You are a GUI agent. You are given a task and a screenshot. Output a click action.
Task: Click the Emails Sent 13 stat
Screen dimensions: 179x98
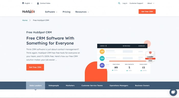(x=143, y=67)
